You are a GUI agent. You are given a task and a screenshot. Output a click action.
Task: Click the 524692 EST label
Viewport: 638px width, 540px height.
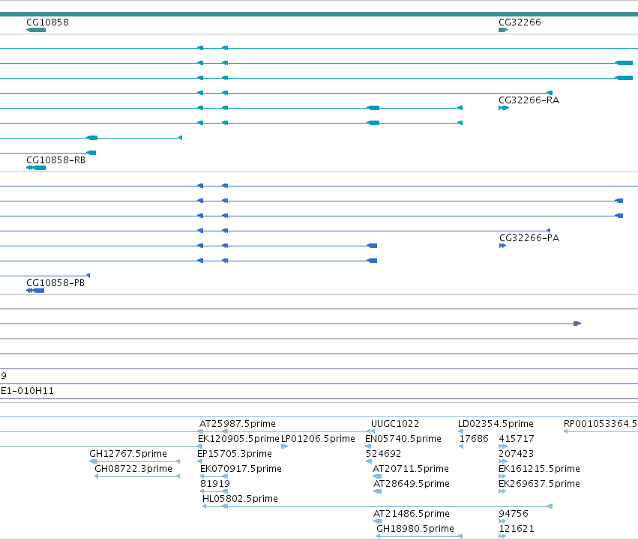(383, 454)
